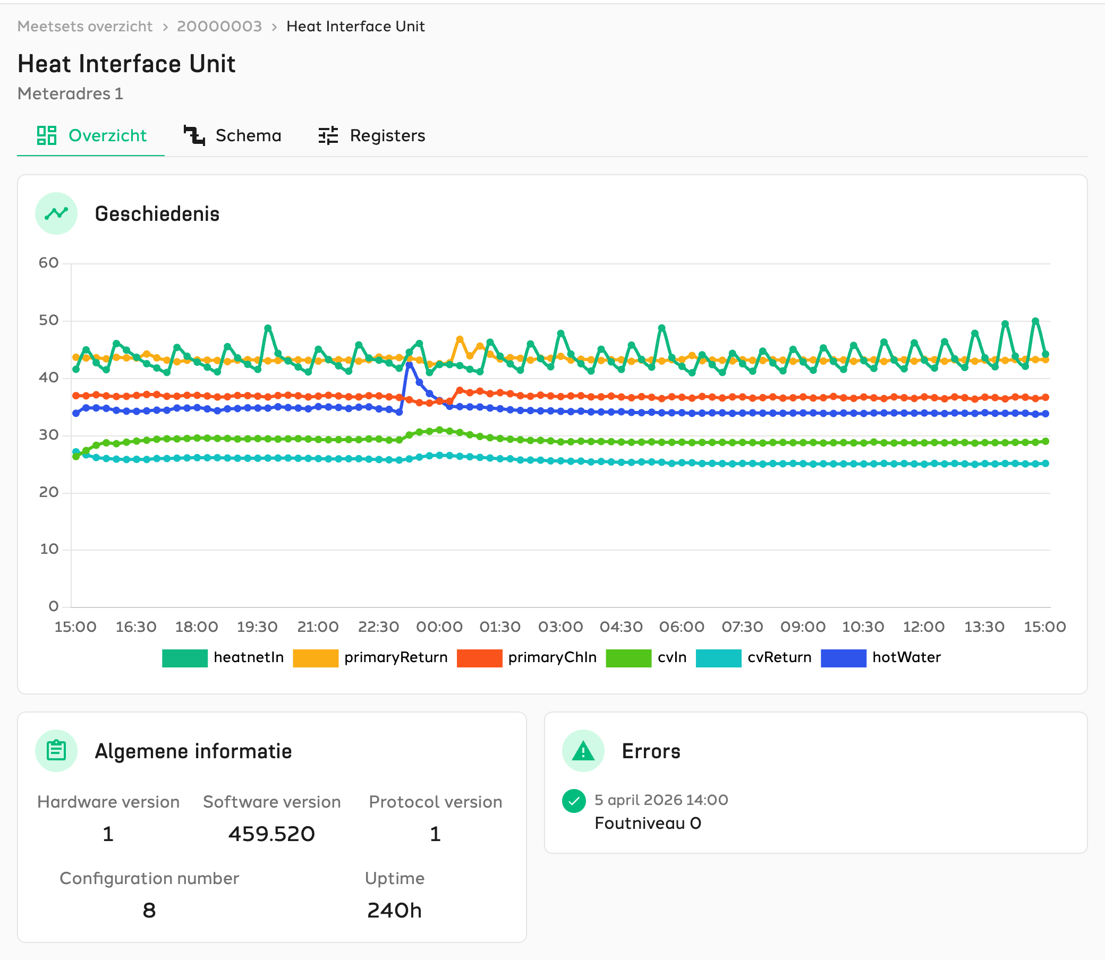Click the error timestamp 5 april 2026 14:00
This screenshot has width=1105, height=960.
661,800
